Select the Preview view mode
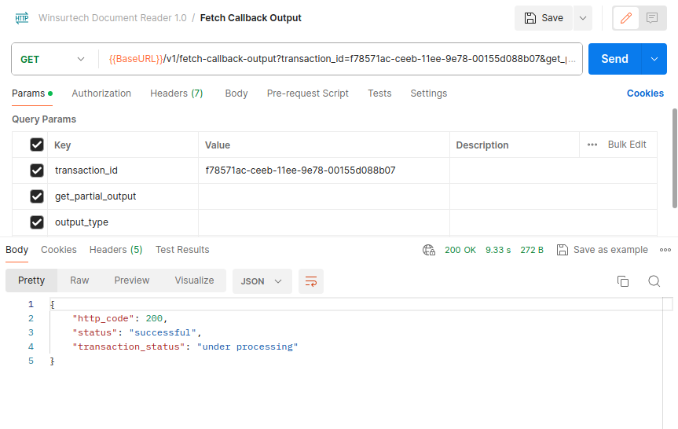Image resolution: width=678 pixels, height=429 pixels. pyautogui.click(x=132, y=280)
